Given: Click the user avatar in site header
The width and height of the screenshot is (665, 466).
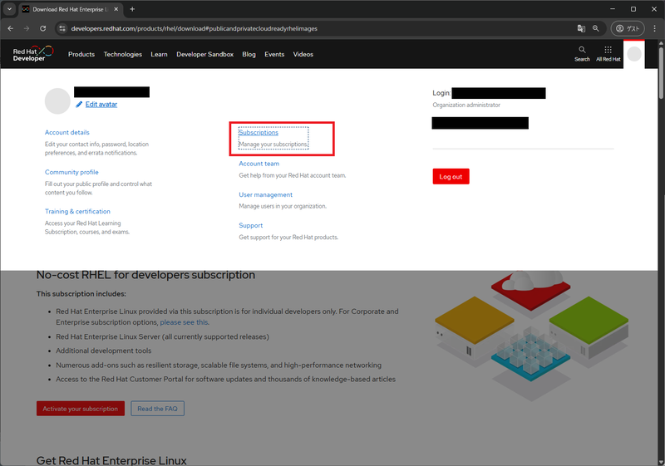Looking at the screenshot, I should (x=634, y=54).
